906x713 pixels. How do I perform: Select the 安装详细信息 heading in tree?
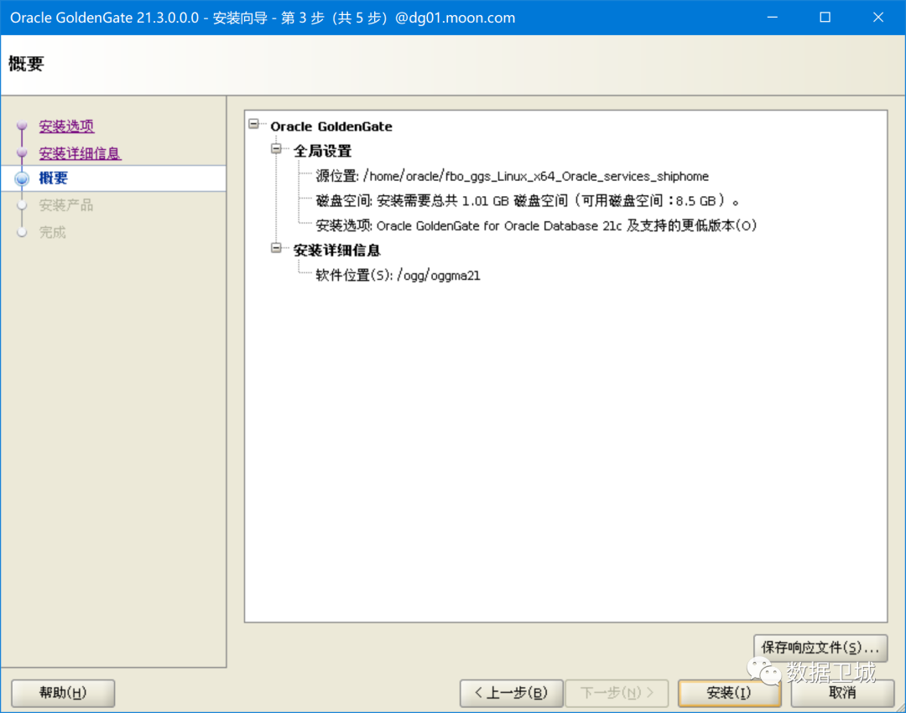tap(336, 251)
